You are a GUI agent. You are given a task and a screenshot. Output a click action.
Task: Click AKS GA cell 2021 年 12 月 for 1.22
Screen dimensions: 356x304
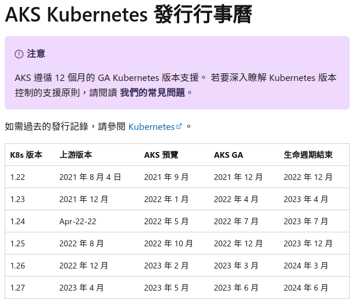(238, 177)
